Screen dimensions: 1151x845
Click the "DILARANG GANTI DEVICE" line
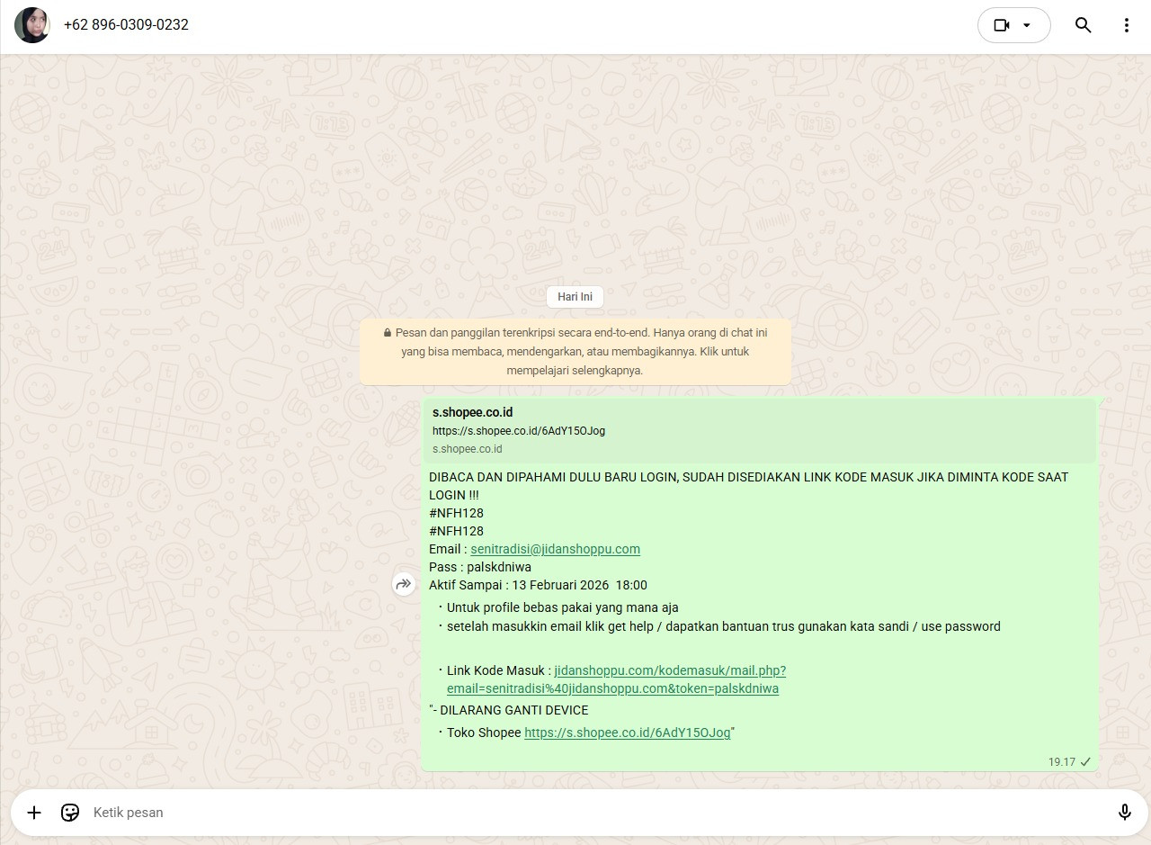pos(509,710)
